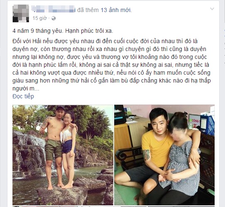Click the arm tattoo in the office photo
Screen dimensions: 225x207
(x=146, y=155)
